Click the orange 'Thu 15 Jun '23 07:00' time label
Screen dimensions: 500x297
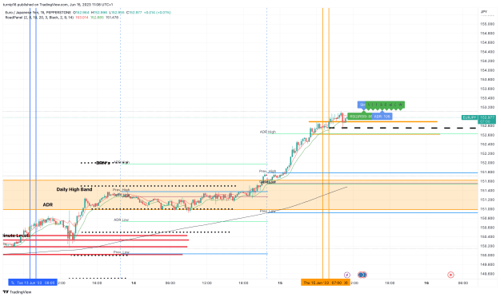pos(326,283)
